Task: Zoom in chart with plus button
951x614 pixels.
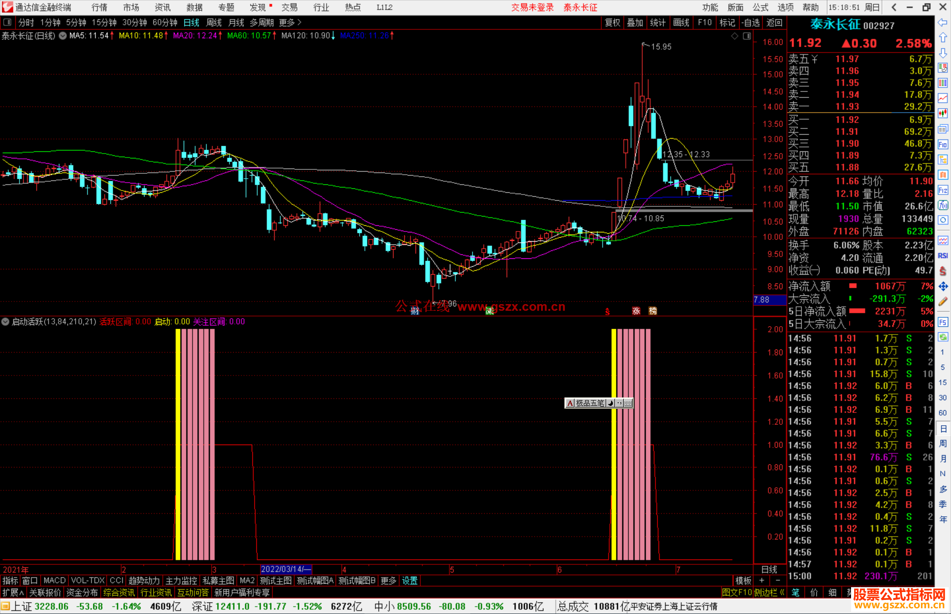Action: (x=762, y=581)
